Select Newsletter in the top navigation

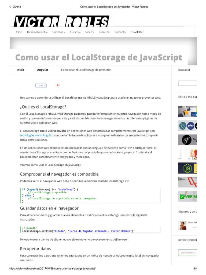pyautogui.click(x=137, y=32)
